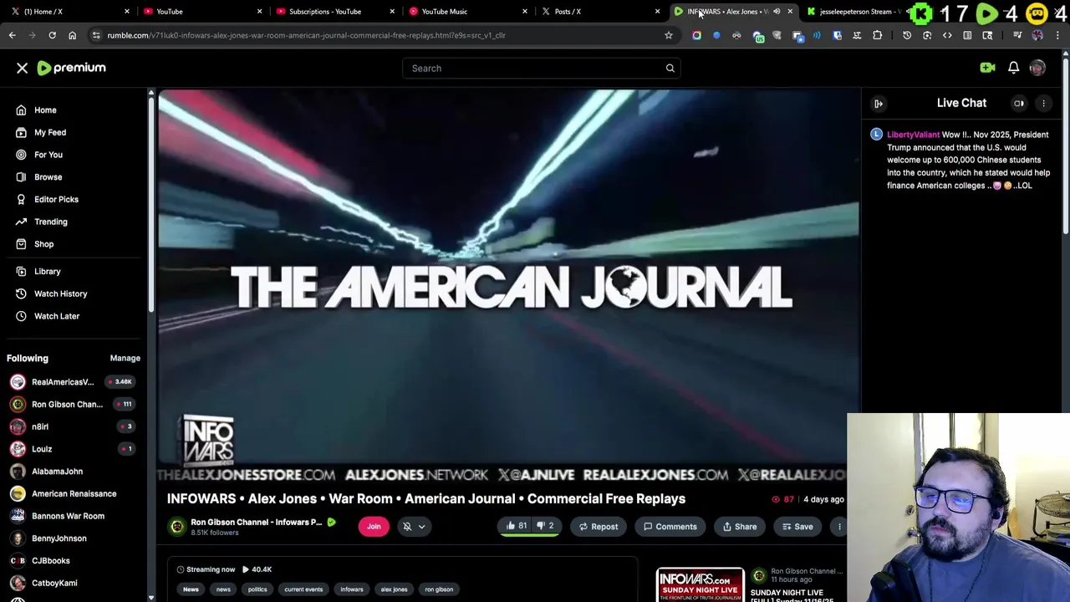The height and width of the screenshot is (602, 1070).
Task: Open the n8irl followed channel
Action: click(x=40, y=426)
